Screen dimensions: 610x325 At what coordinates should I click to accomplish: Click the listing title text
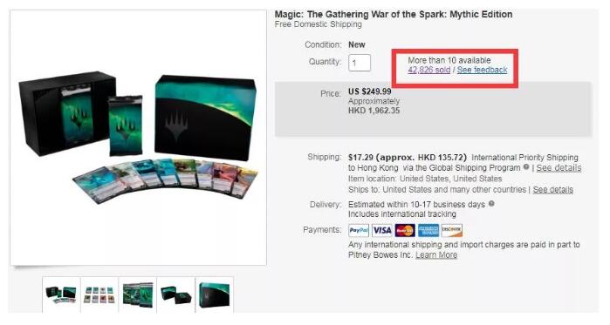(x=394, y=14)
